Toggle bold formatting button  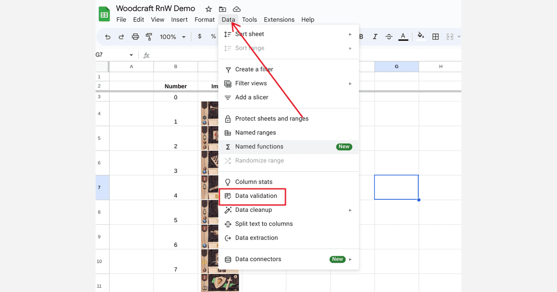coord(361,37)
